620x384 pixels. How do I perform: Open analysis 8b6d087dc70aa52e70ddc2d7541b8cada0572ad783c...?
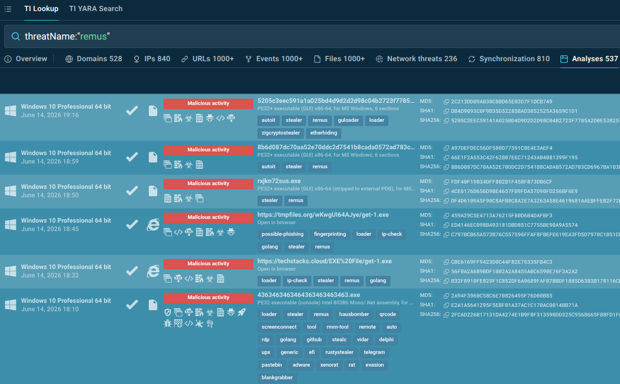[x=336, y=147]
